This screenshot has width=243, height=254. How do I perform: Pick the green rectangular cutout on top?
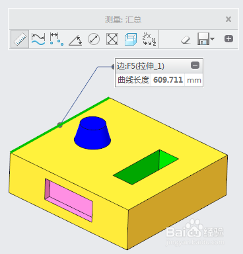point(146,167)
